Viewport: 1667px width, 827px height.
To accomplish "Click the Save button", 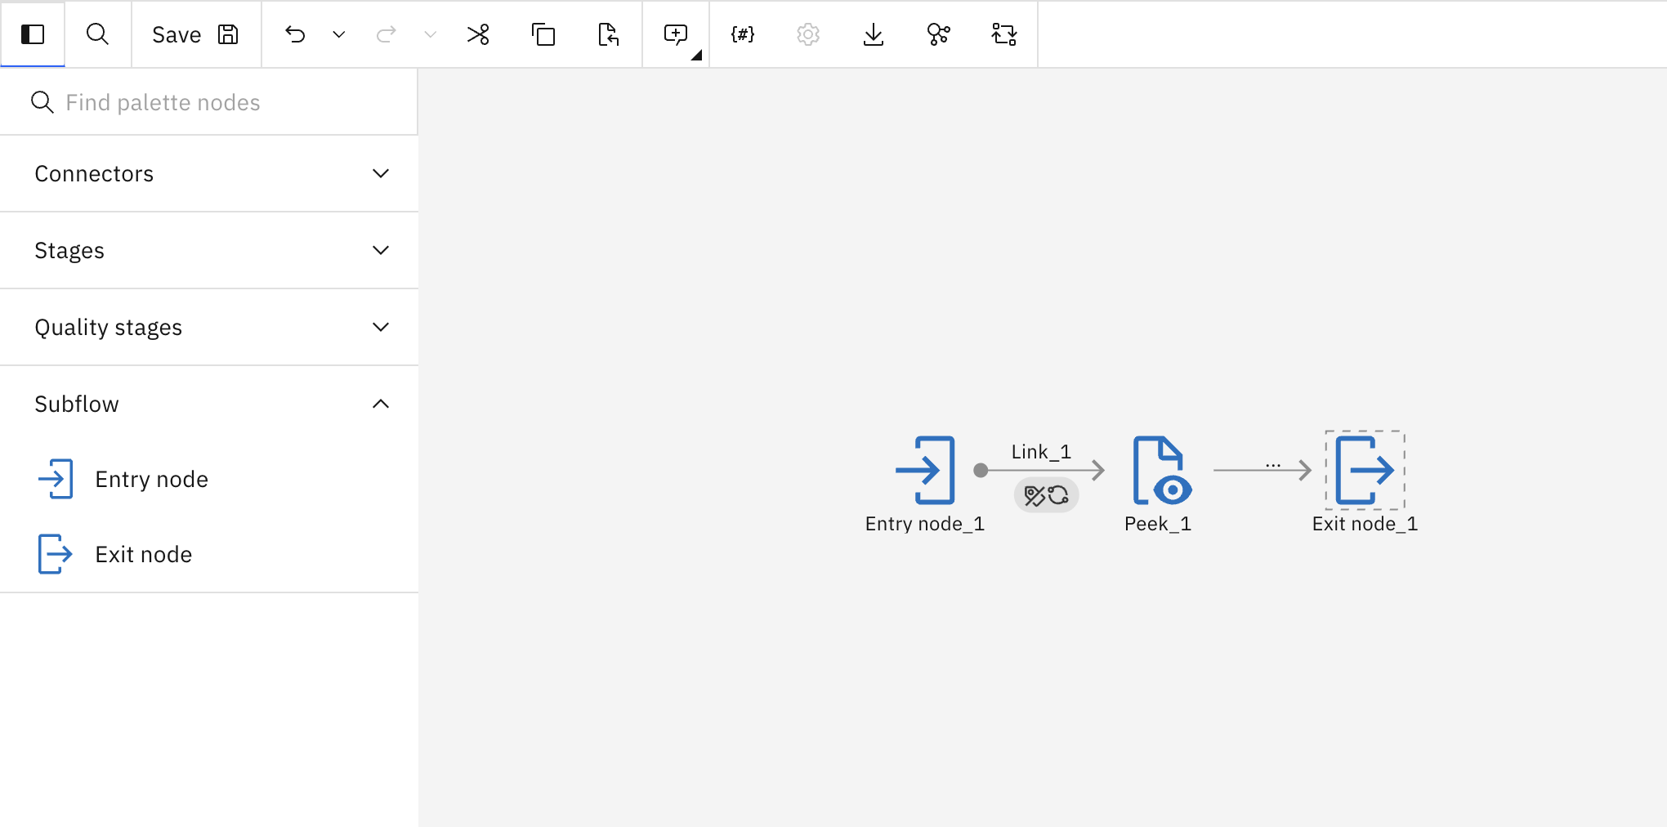I will [x=195, y=34].
